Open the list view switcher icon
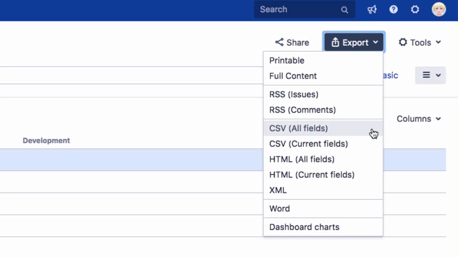This screenshot has height=257, width=458. coord(426,75)
